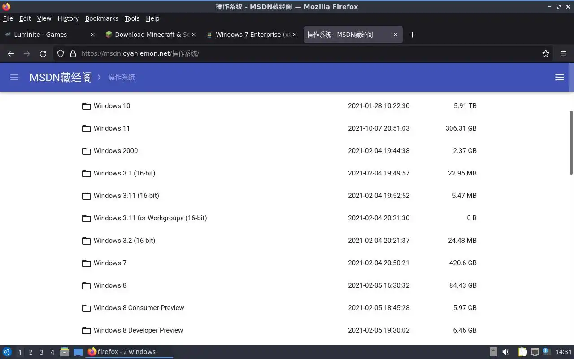Image resolution: width=574 pixels, height=359 pixels.
Task: Open the system start menu icon
Action: [7, 352]
